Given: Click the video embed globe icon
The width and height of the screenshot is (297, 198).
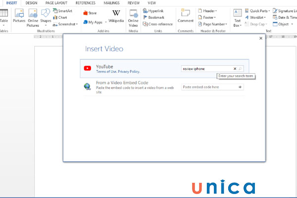Looking at the screenshot, I should pyautogui.click(x=87, y=87).
